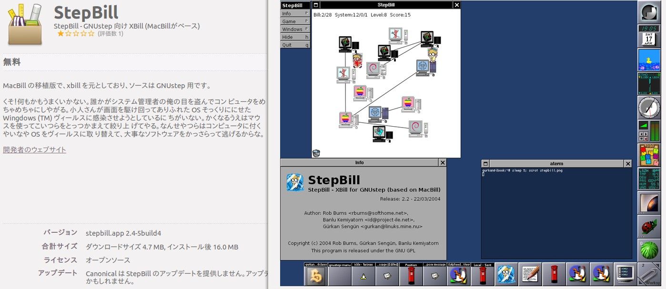Screen dimensions: 666x289
Task: Choose Hide in the StepBill menu
Action: [295, 37]
